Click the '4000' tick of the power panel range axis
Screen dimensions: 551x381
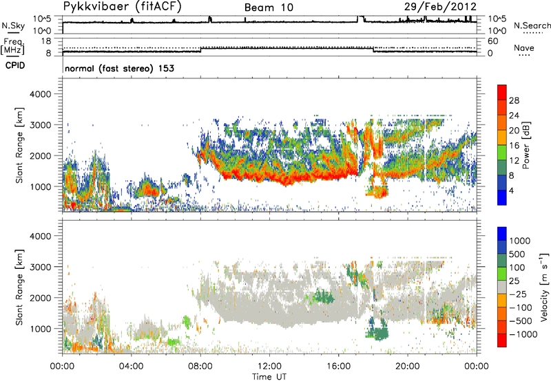[x=40, y=94]
